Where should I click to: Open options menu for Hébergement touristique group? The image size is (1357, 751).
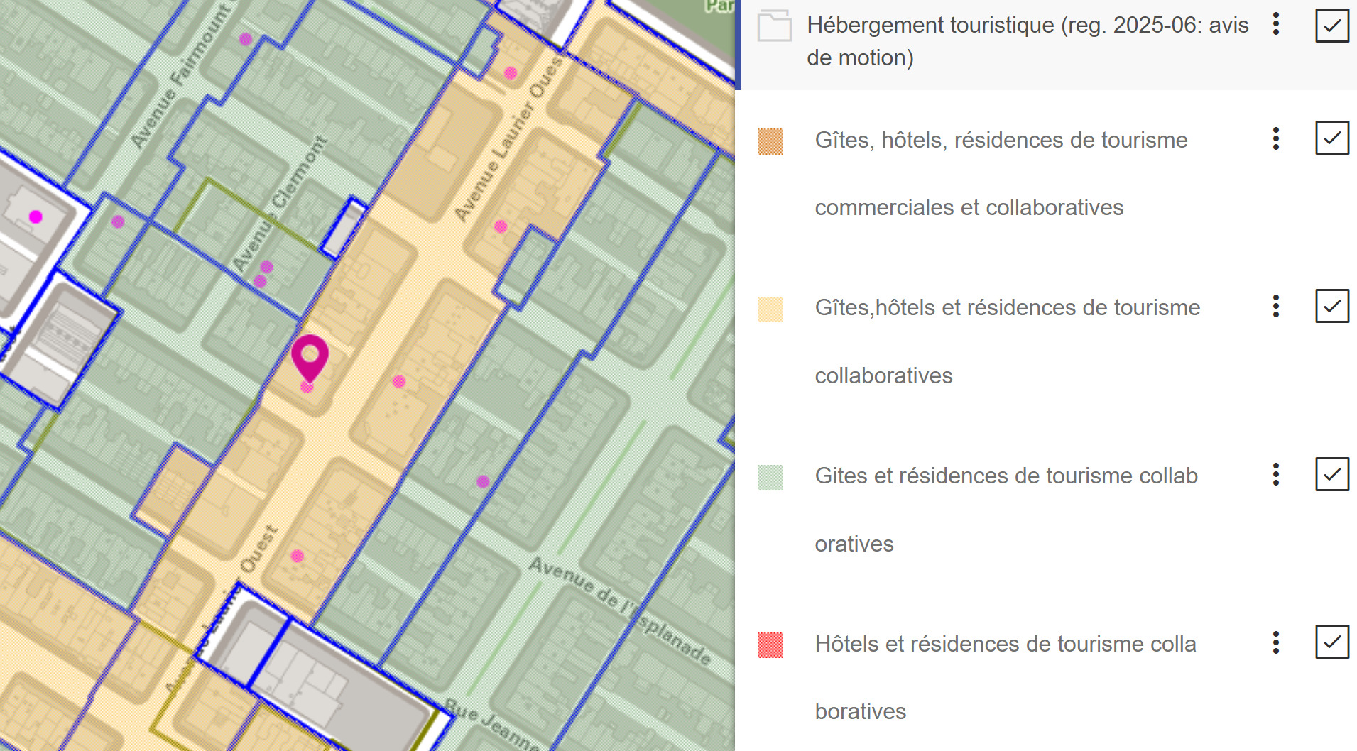point(1276,24)
